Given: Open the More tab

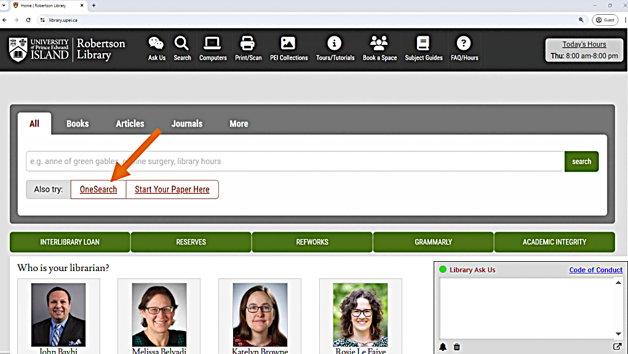Looking at the screenshot, I should click(x=239, y=124).
